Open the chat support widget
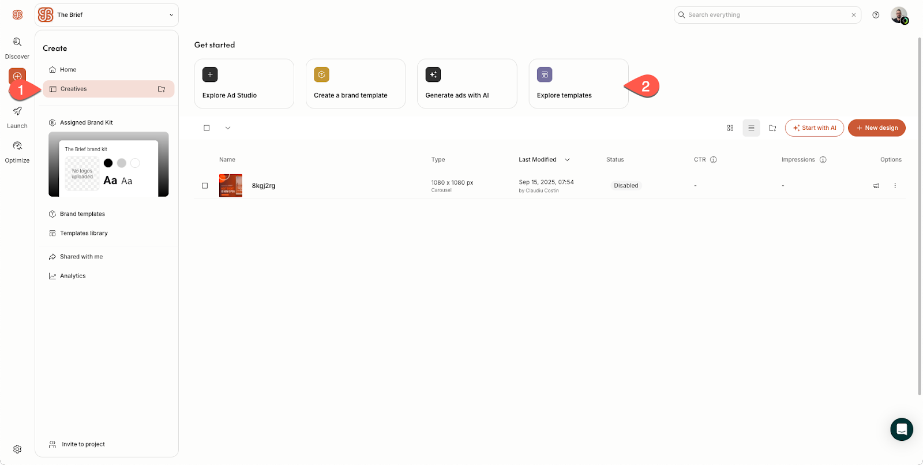 coord(901,429)
